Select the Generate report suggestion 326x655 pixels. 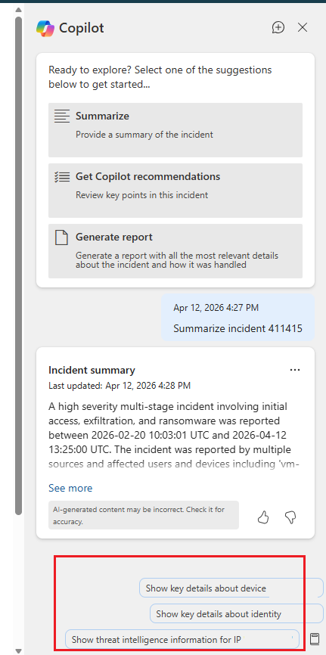point(175,251)
